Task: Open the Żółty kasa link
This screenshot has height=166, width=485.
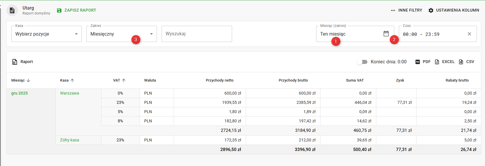Action: pos(69,140)
